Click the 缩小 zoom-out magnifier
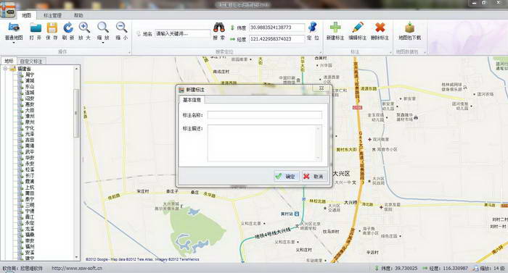508x273 pixels. (x=121, y=28)
